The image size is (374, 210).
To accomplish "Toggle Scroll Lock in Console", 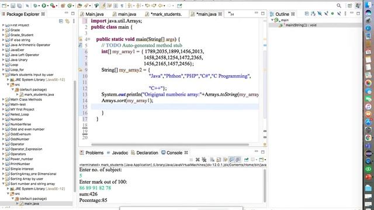I will [x=219, y=159].
